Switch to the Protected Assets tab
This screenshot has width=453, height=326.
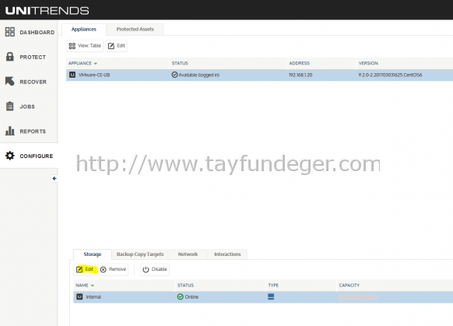[135, 29]
